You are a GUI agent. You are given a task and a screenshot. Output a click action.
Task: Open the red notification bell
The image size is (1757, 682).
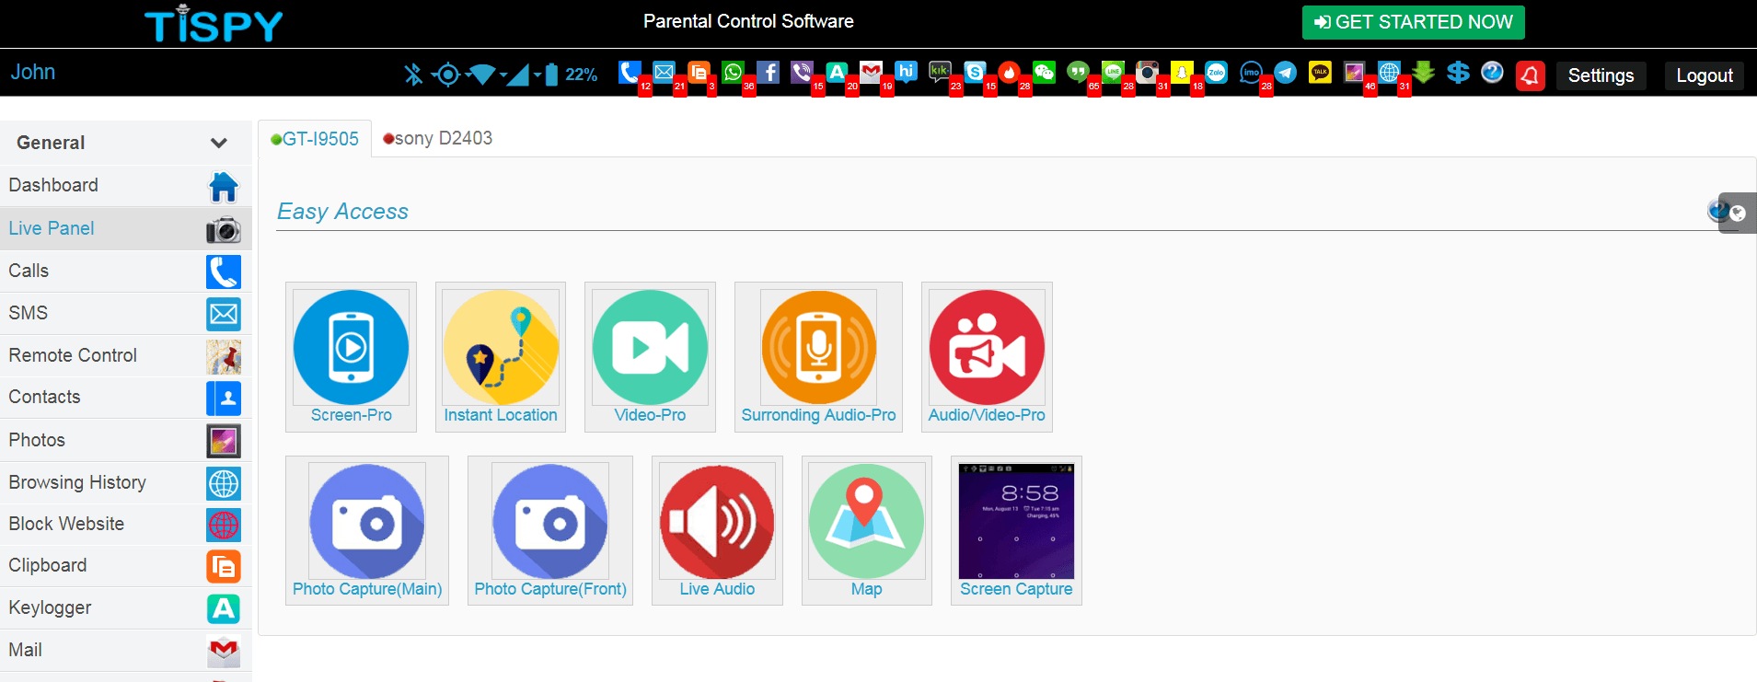[x=1531, y=75]
